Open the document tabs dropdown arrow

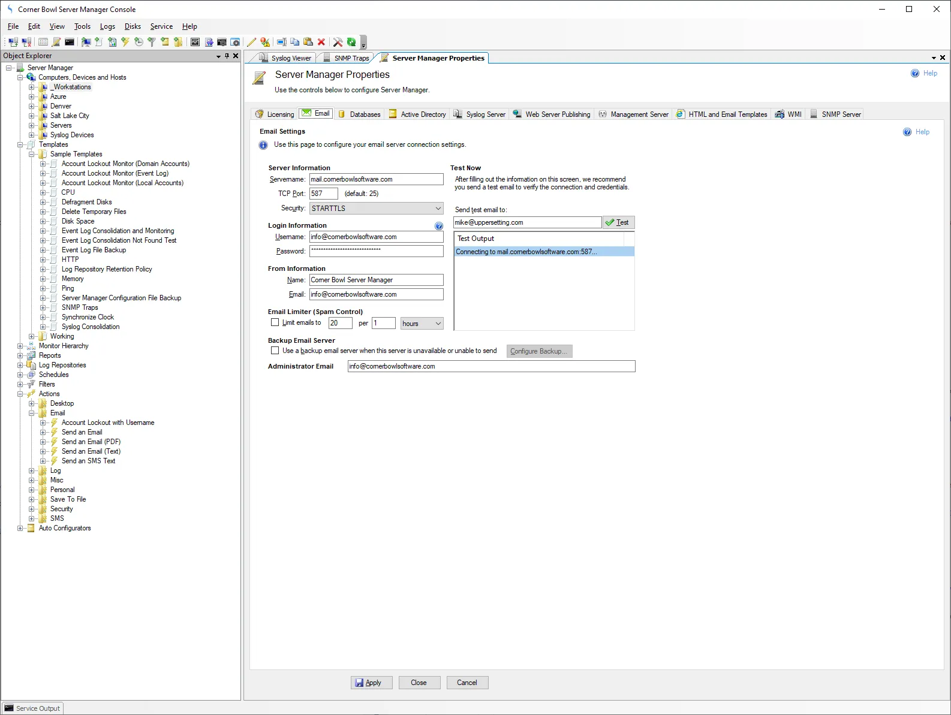click(x=934, y=58)
